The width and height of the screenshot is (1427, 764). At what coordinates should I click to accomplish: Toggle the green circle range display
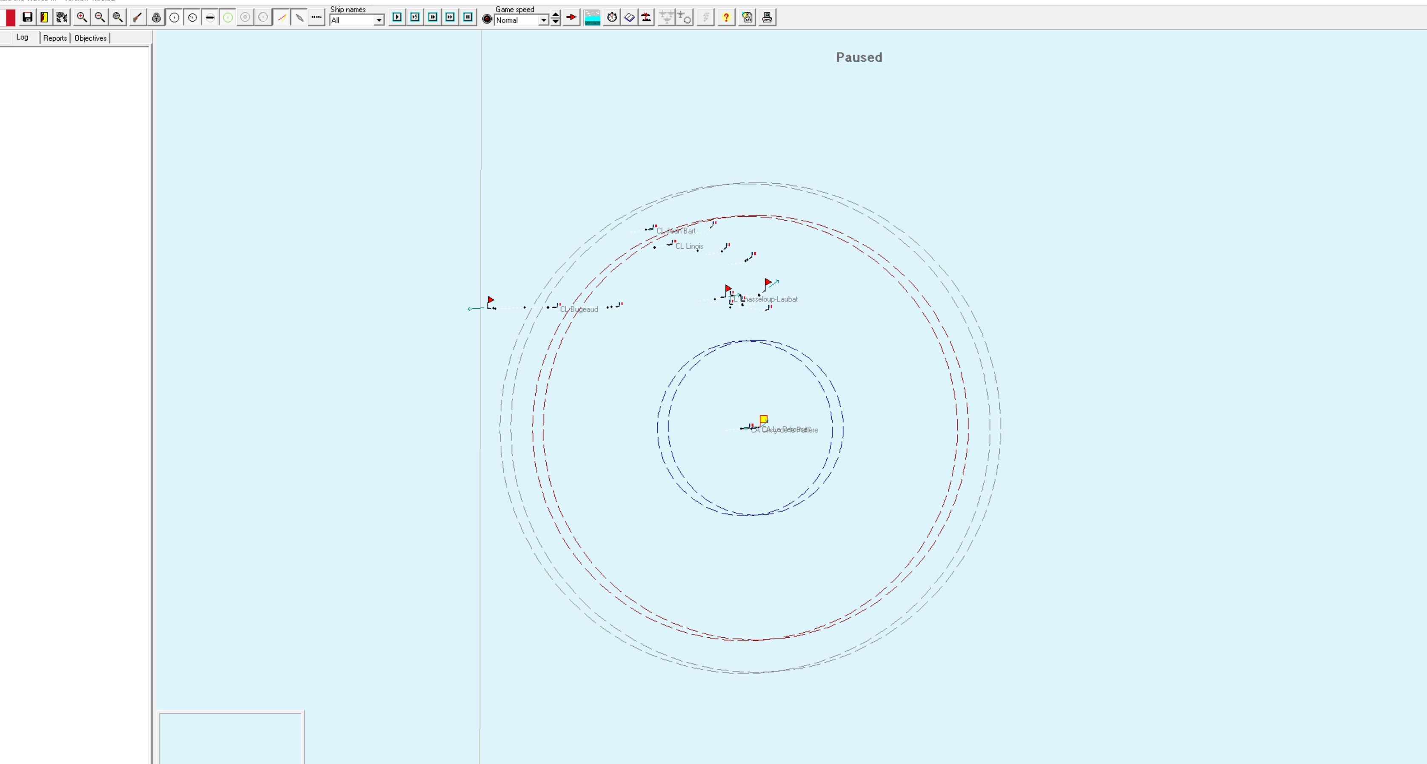(228, 18)
